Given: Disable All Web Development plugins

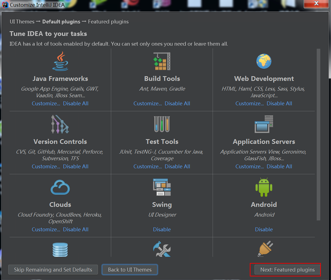Looking at the screenshot, I should point(279,103).
